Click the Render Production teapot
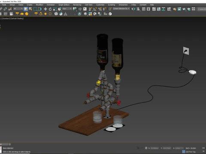The width and height of the screenshot is (206, 154). click(184, 9)
